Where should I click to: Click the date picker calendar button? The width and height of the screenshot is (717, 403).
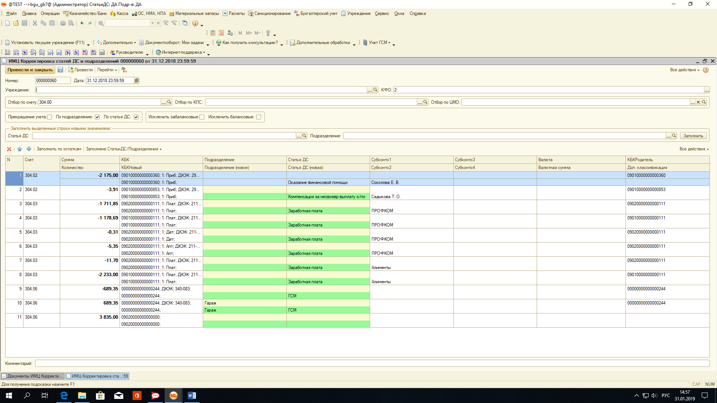(137, 81)
